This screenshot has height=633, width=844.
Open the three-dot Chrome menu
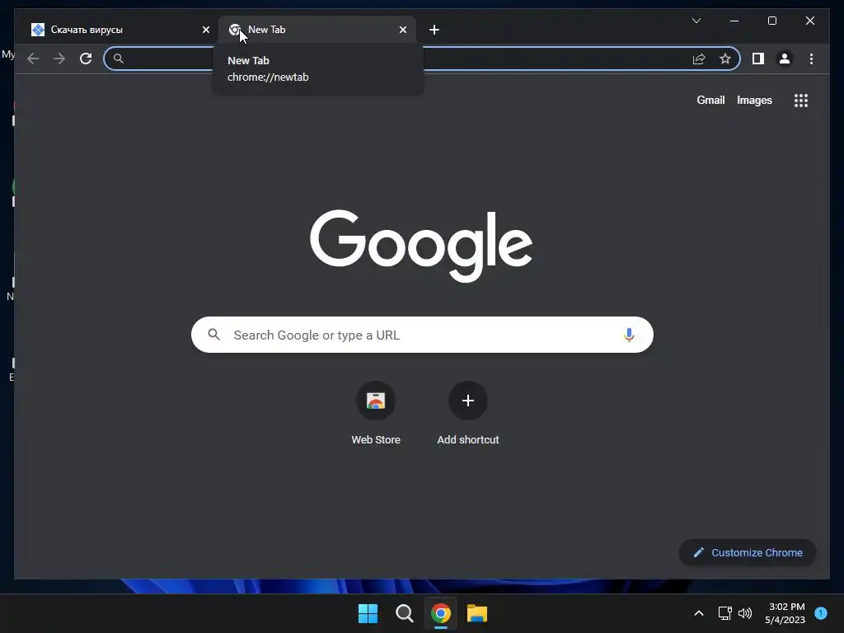tap(811, 59)
